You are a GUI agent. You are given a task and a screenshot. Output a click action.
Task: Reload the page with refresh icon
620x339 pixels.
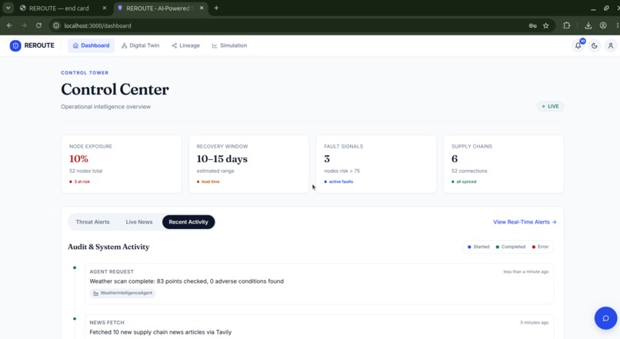pyautogui.click(x=38, y=25)
